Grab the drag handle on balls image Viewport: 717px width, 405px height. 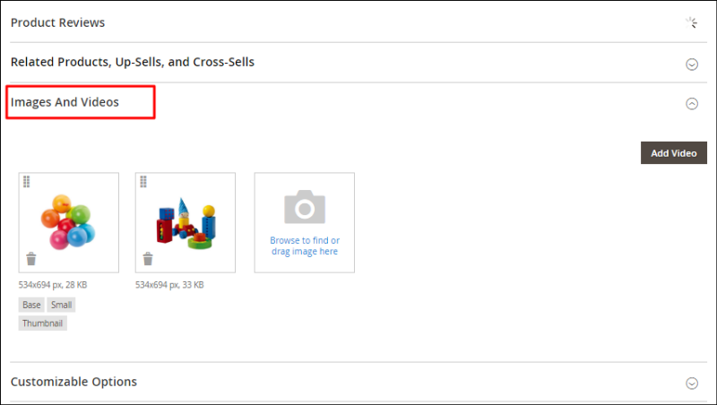tap(27, 182)
